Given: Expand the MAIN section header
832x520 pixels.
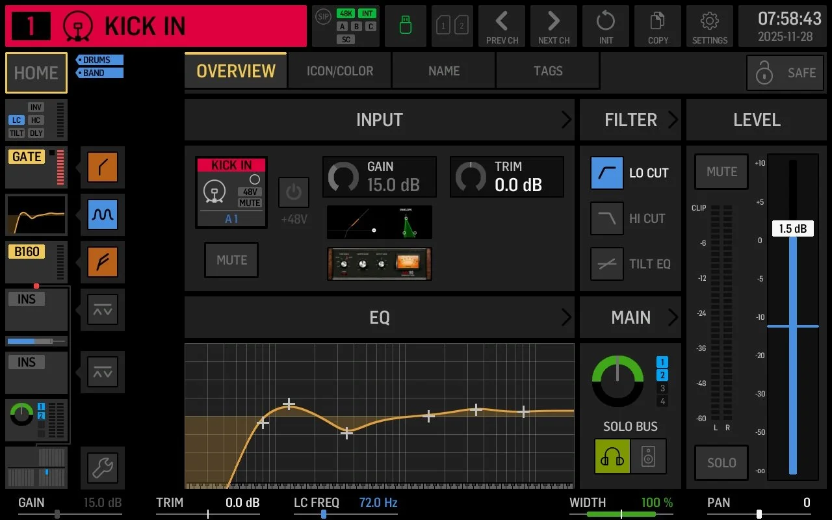Looking at the screenshot, I should (630, 317).
